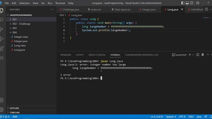Open Explorer views and more actions
212x119 pixels.
pos(52,9)
